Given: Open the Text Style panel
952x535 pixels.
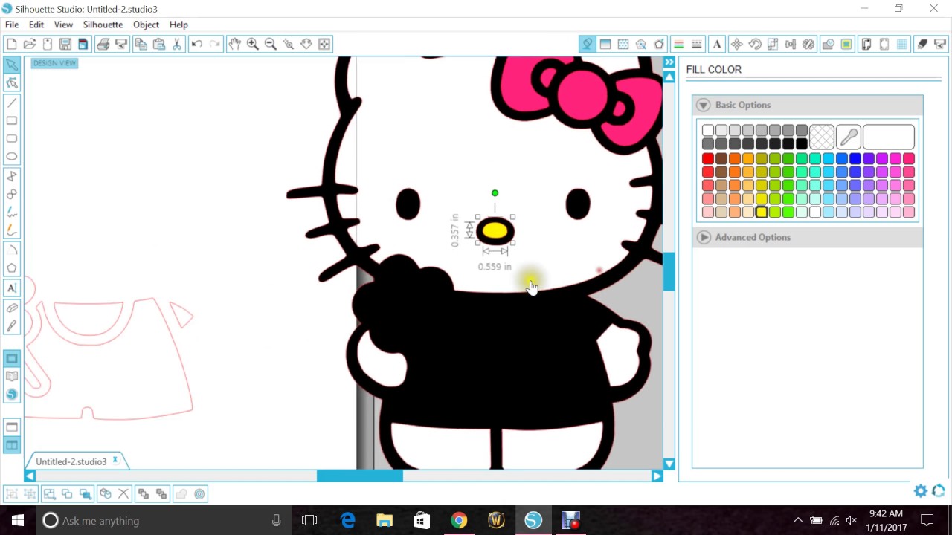Looking at the screenshot, I should point(717,45).
